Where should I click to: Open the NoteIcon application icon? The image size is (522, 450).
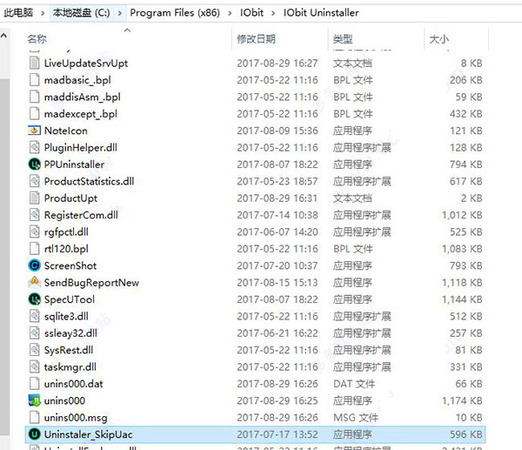click(34, 131)
